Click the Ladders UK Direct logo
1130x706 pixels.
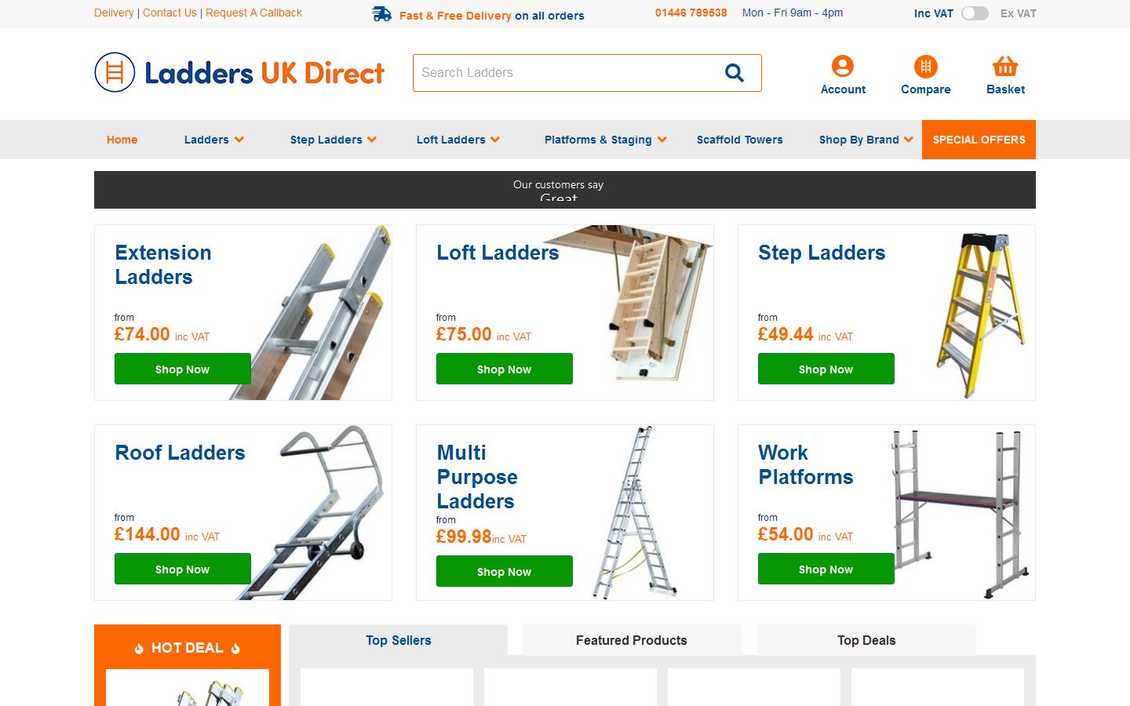239,72
